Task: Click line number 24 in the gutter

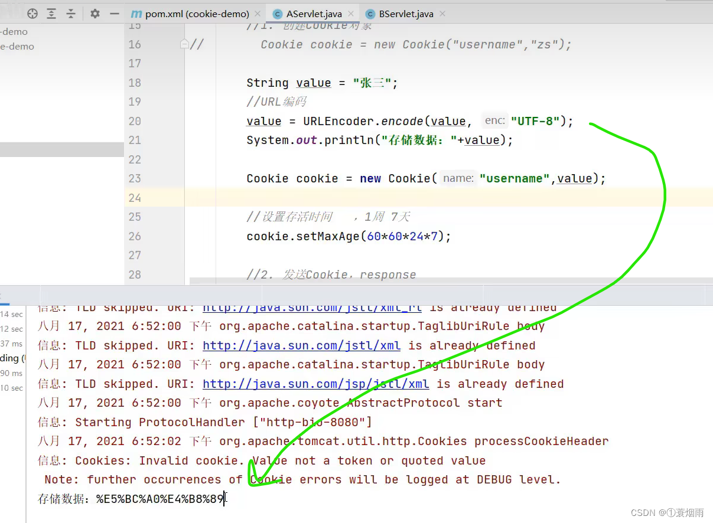Action: pyautogui.click(x=135, y=198)
